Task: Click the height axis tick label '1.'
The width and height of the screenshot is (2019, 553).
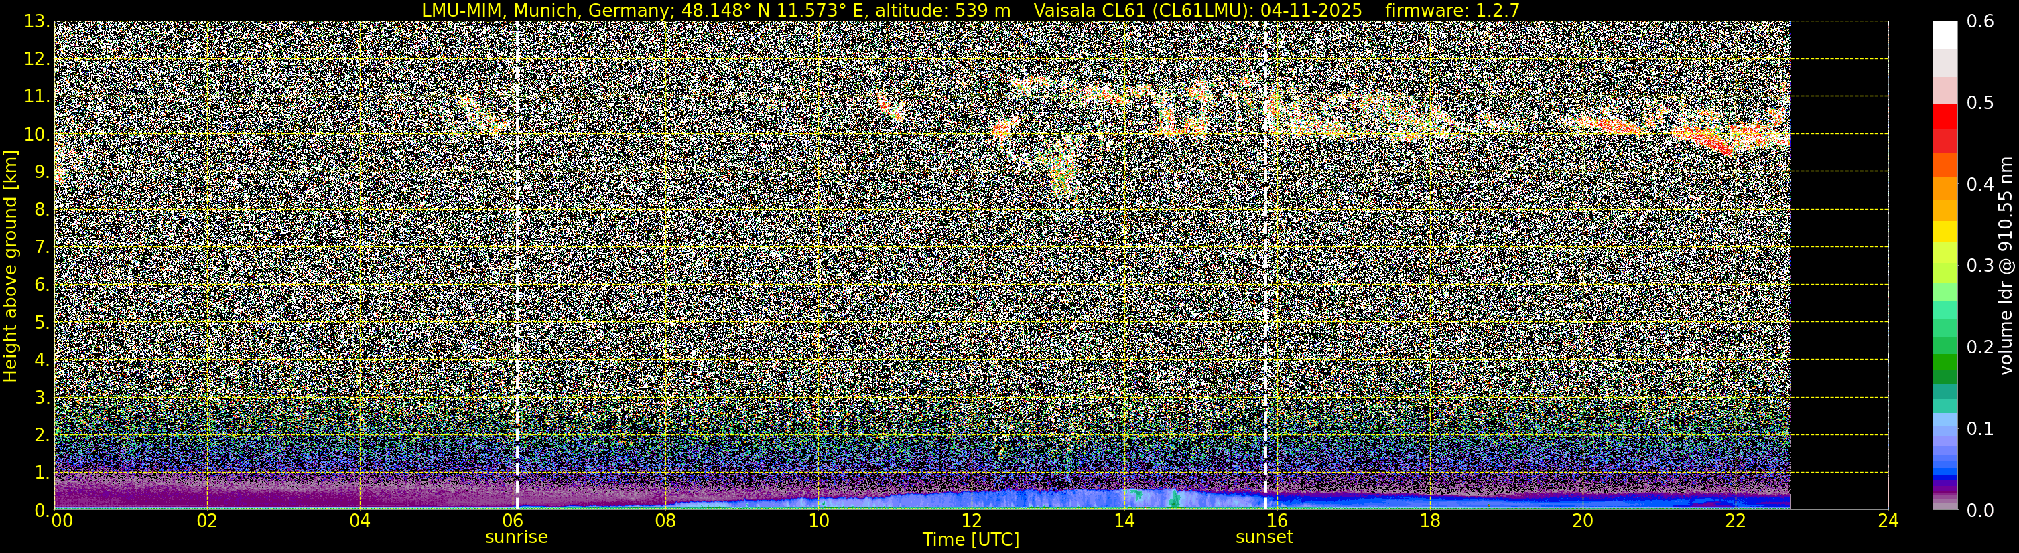Action: 42,473
